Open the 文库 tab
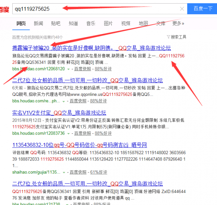This screenshot has height=205, width=217. tap(161, 24)
